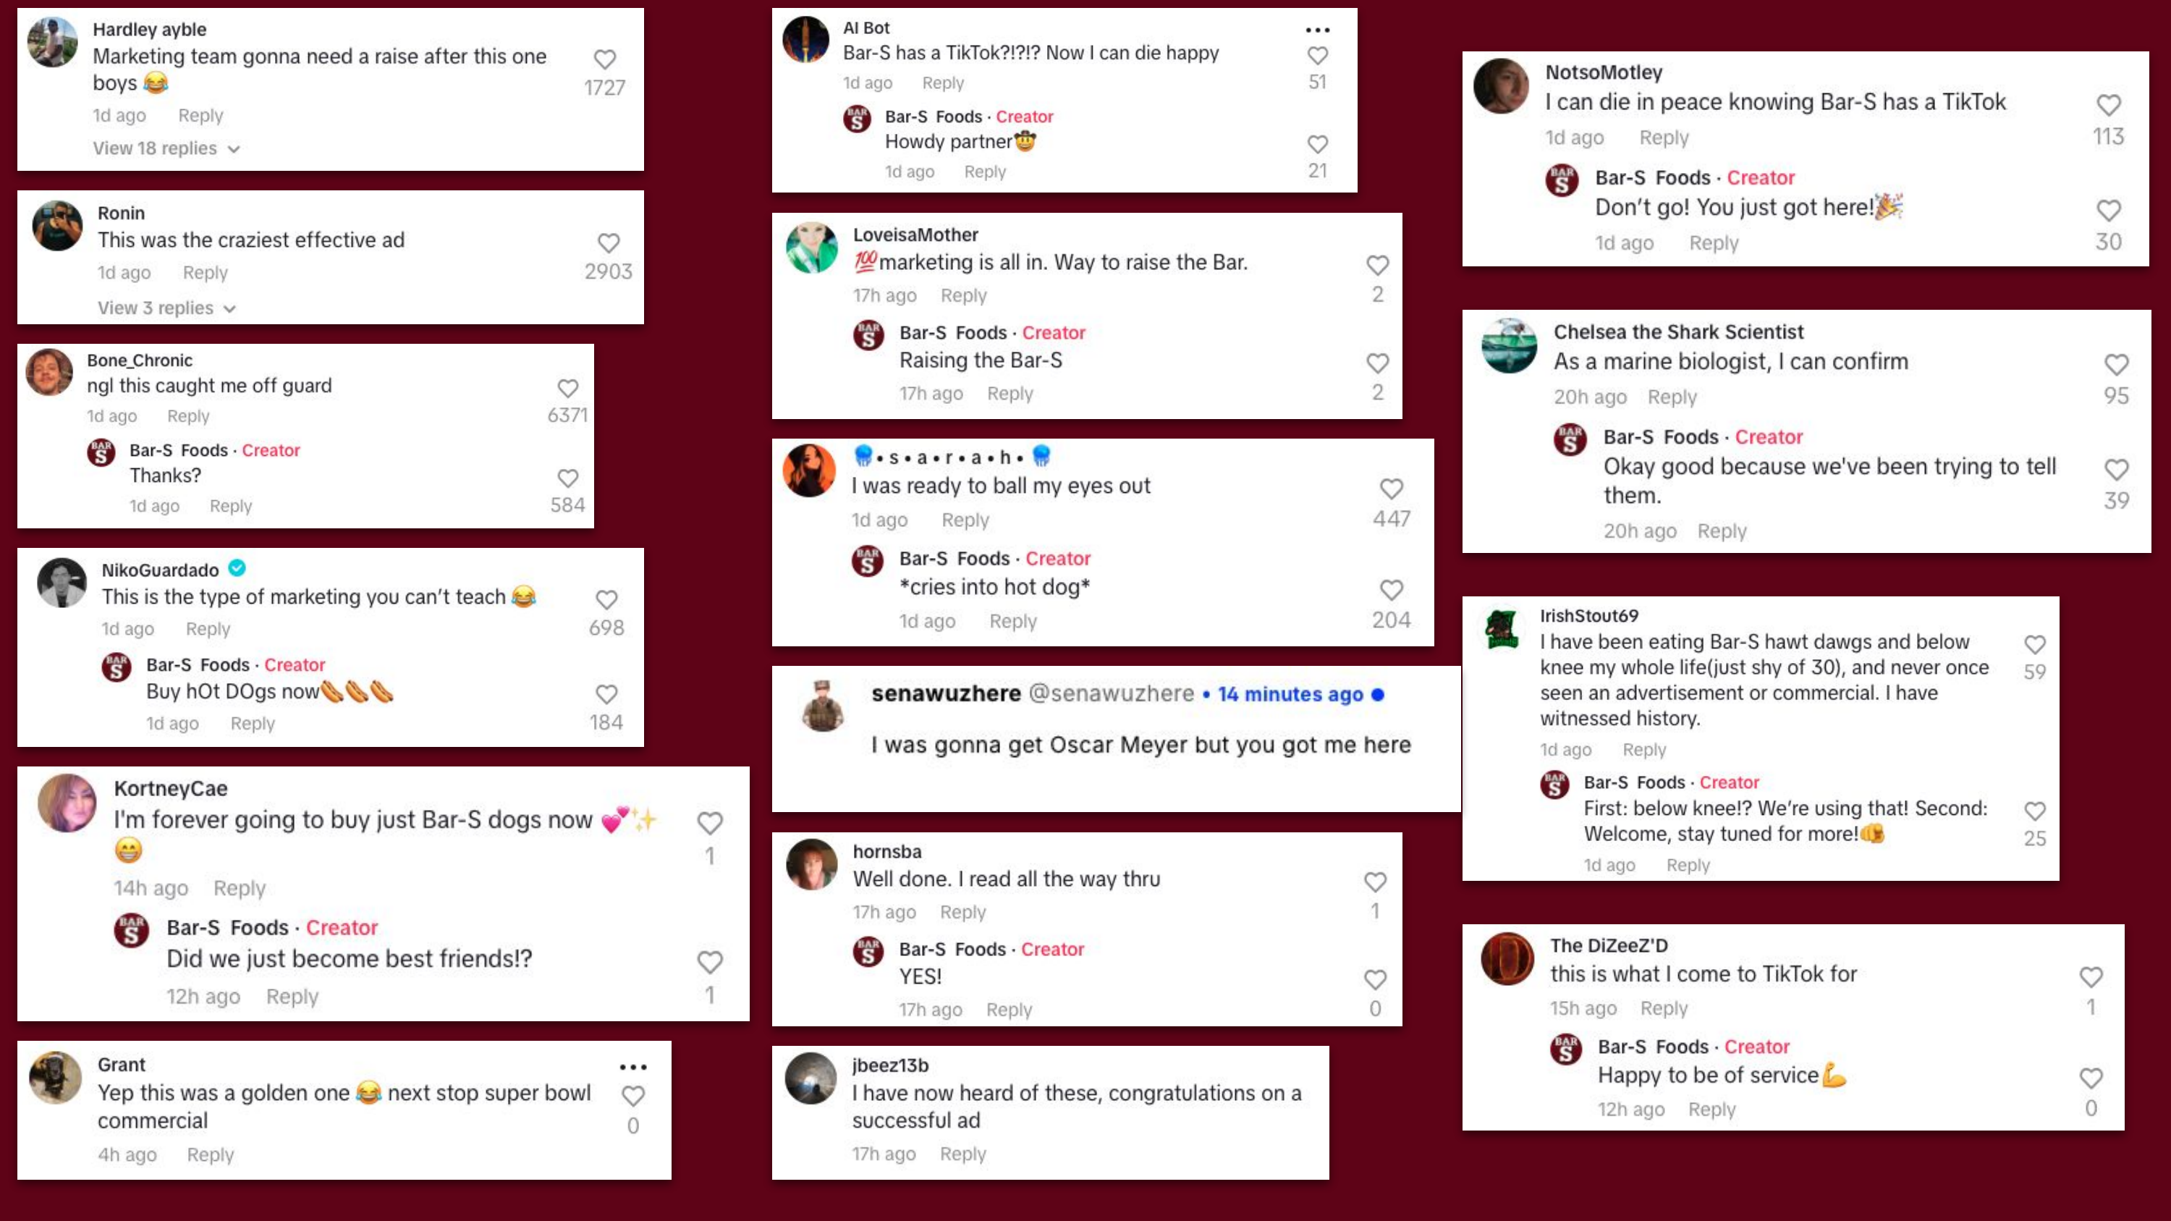Like Hardley ayble's marketing team comment
The width and height of the screenshot is (2171, 1221).
[604, 60]
